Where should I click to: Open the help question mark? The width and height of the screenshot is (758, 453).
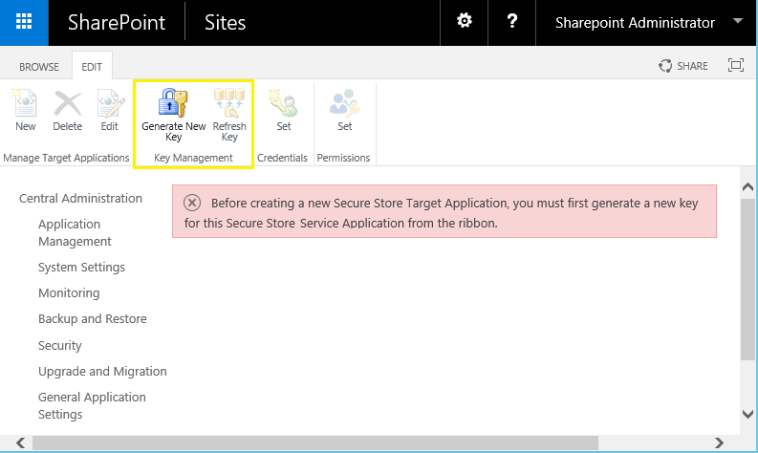click(512, 21)
